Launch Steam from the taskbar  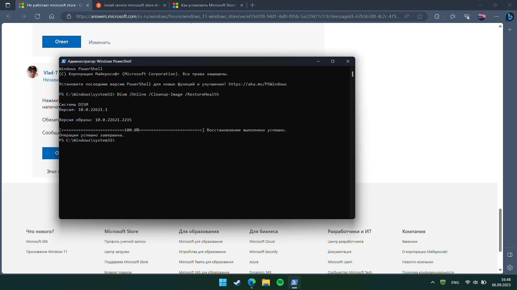pyautogui.click(x=237, y=282)
